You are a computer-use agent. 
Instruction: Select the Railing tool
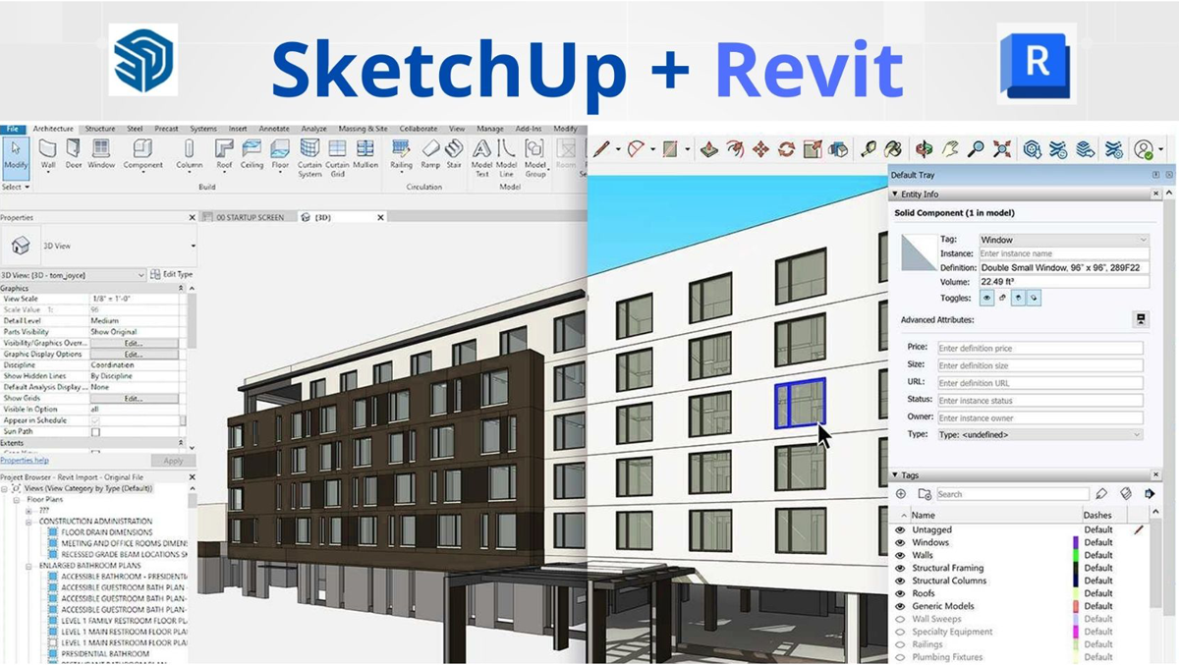(x=401, y=153)
